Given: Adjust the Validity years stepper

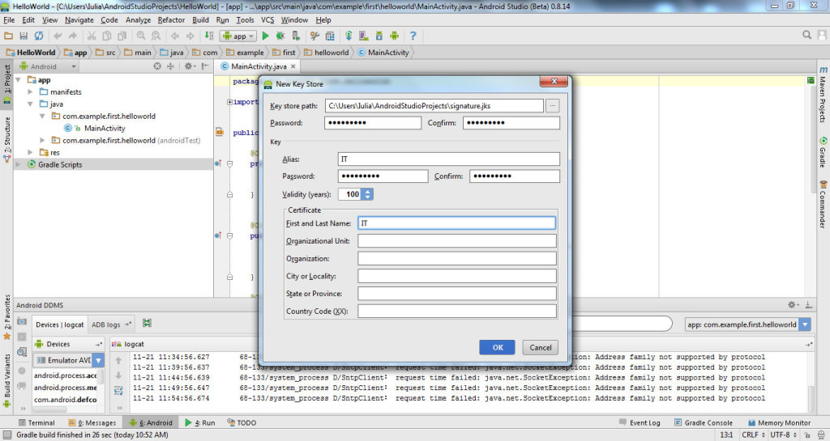Looking at the screenshot, I should tap(367, 194).
